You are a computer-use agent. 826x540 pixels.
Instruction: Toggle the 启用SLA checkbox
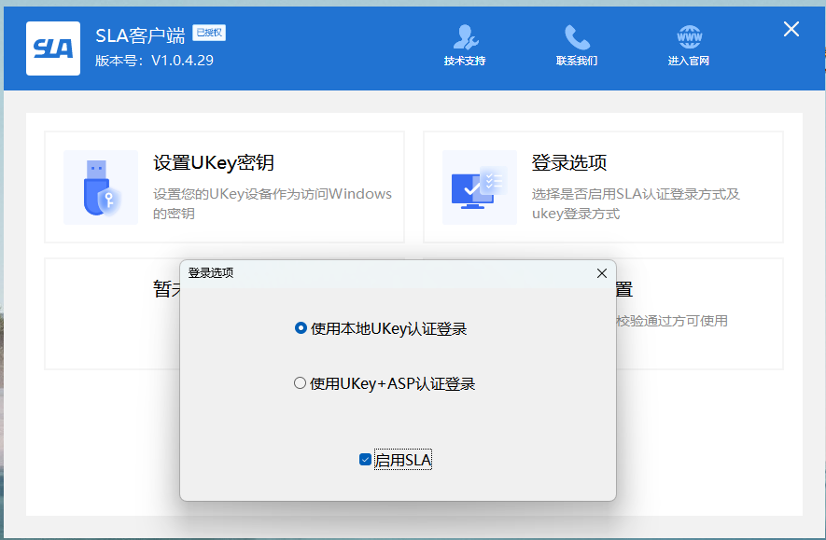(x=365, y=460)
